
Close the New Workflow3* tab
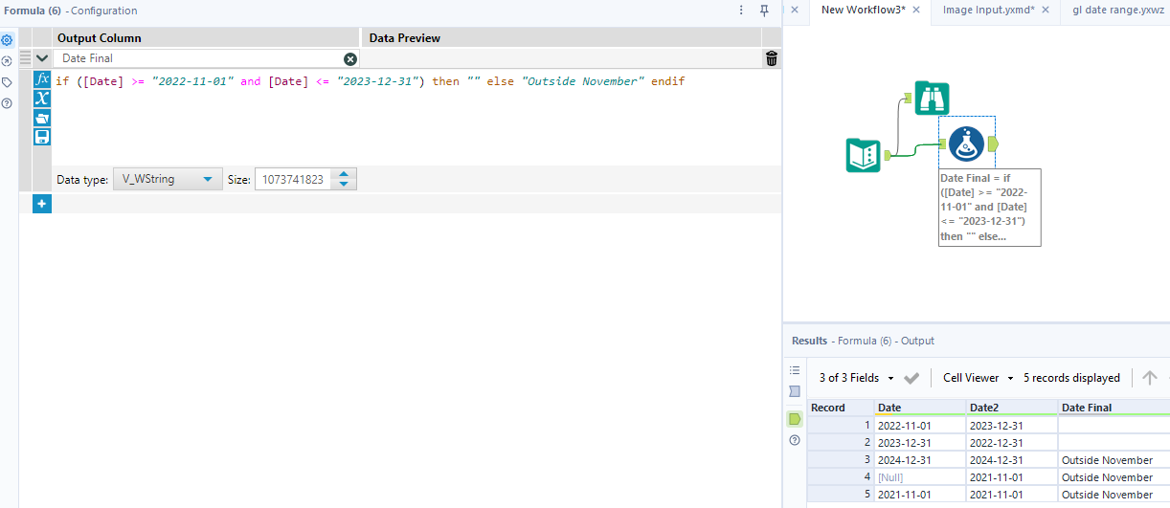coord(916,10)
